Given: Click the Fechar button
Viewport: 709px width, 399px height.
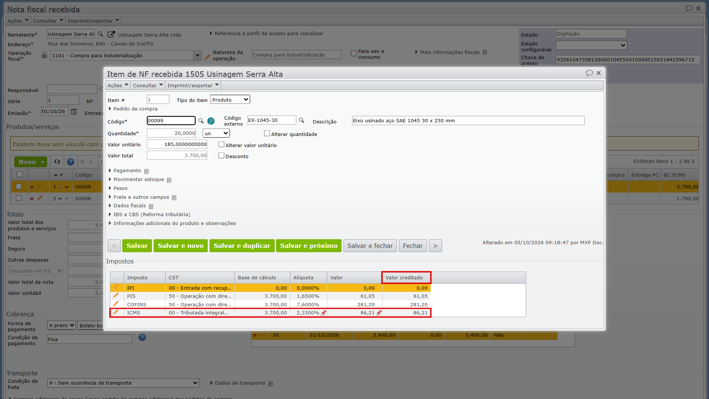Looking at the screenshot, I should point(413,246).
